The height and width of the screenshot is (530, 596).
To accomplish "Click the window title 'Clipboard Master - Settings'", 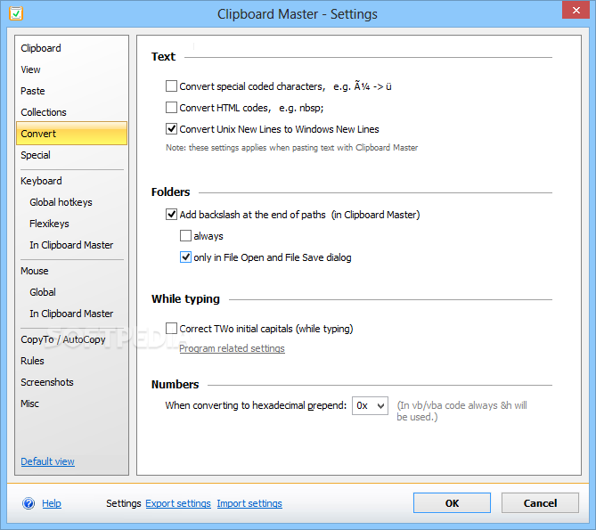I will tap(298, 14).
